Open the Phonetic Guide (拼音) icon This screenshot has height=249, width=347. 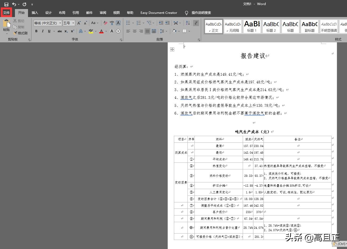pos(112,23)
